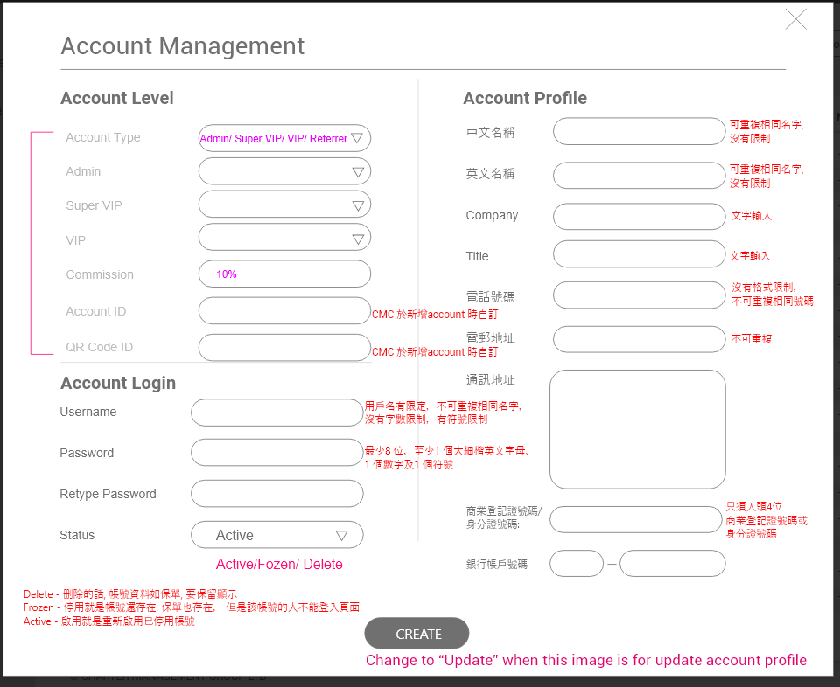
Task: Open the Status dropdown showing Active
Action: pos(277,535)
